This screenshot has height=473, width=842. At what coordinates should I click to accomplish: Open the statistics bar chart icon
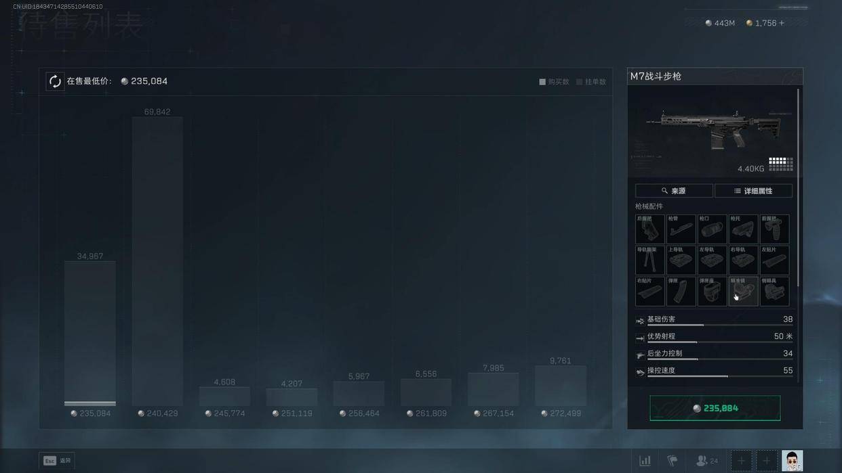pyautogui.click(x=645, y=461)
